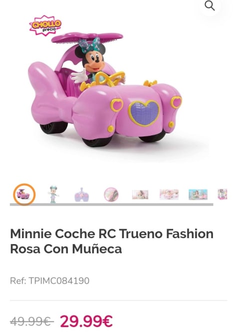The height and width of the screenshot is (335, 237).
Task: Click the gray thumbnail carousel scrollbar
Action: [111, 205]
